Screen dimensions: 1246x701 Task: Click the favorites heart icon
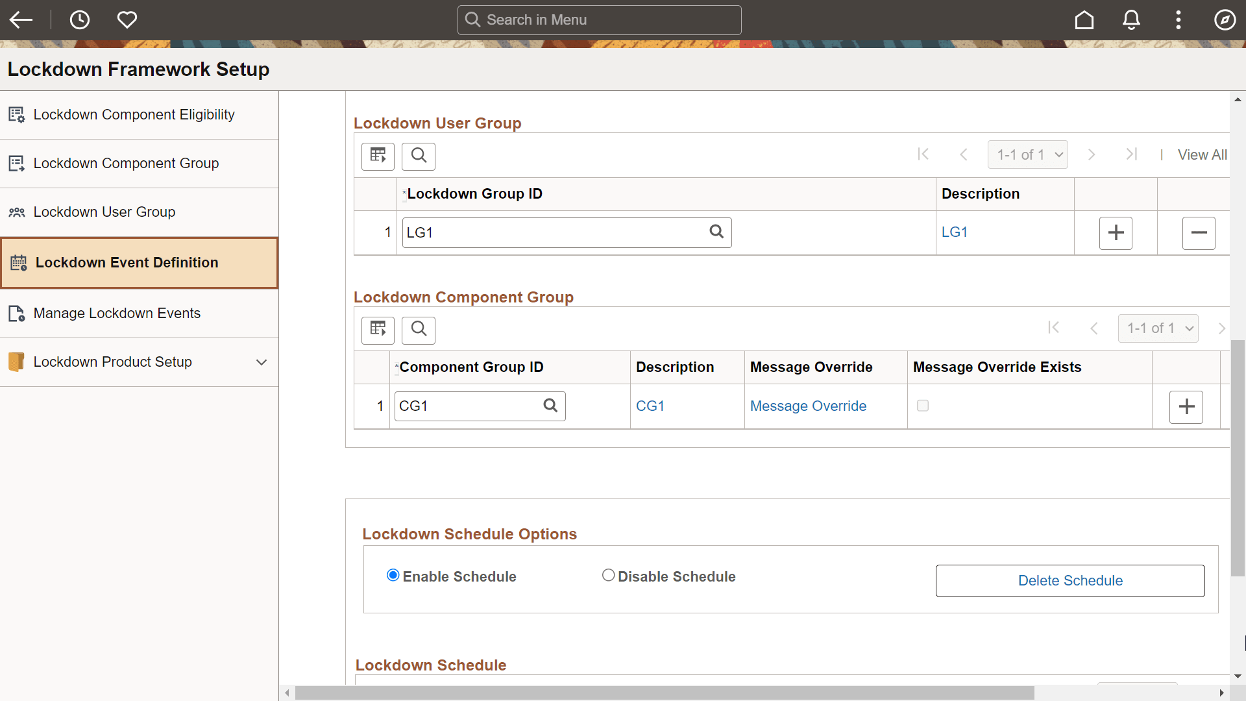click(127, 20)
